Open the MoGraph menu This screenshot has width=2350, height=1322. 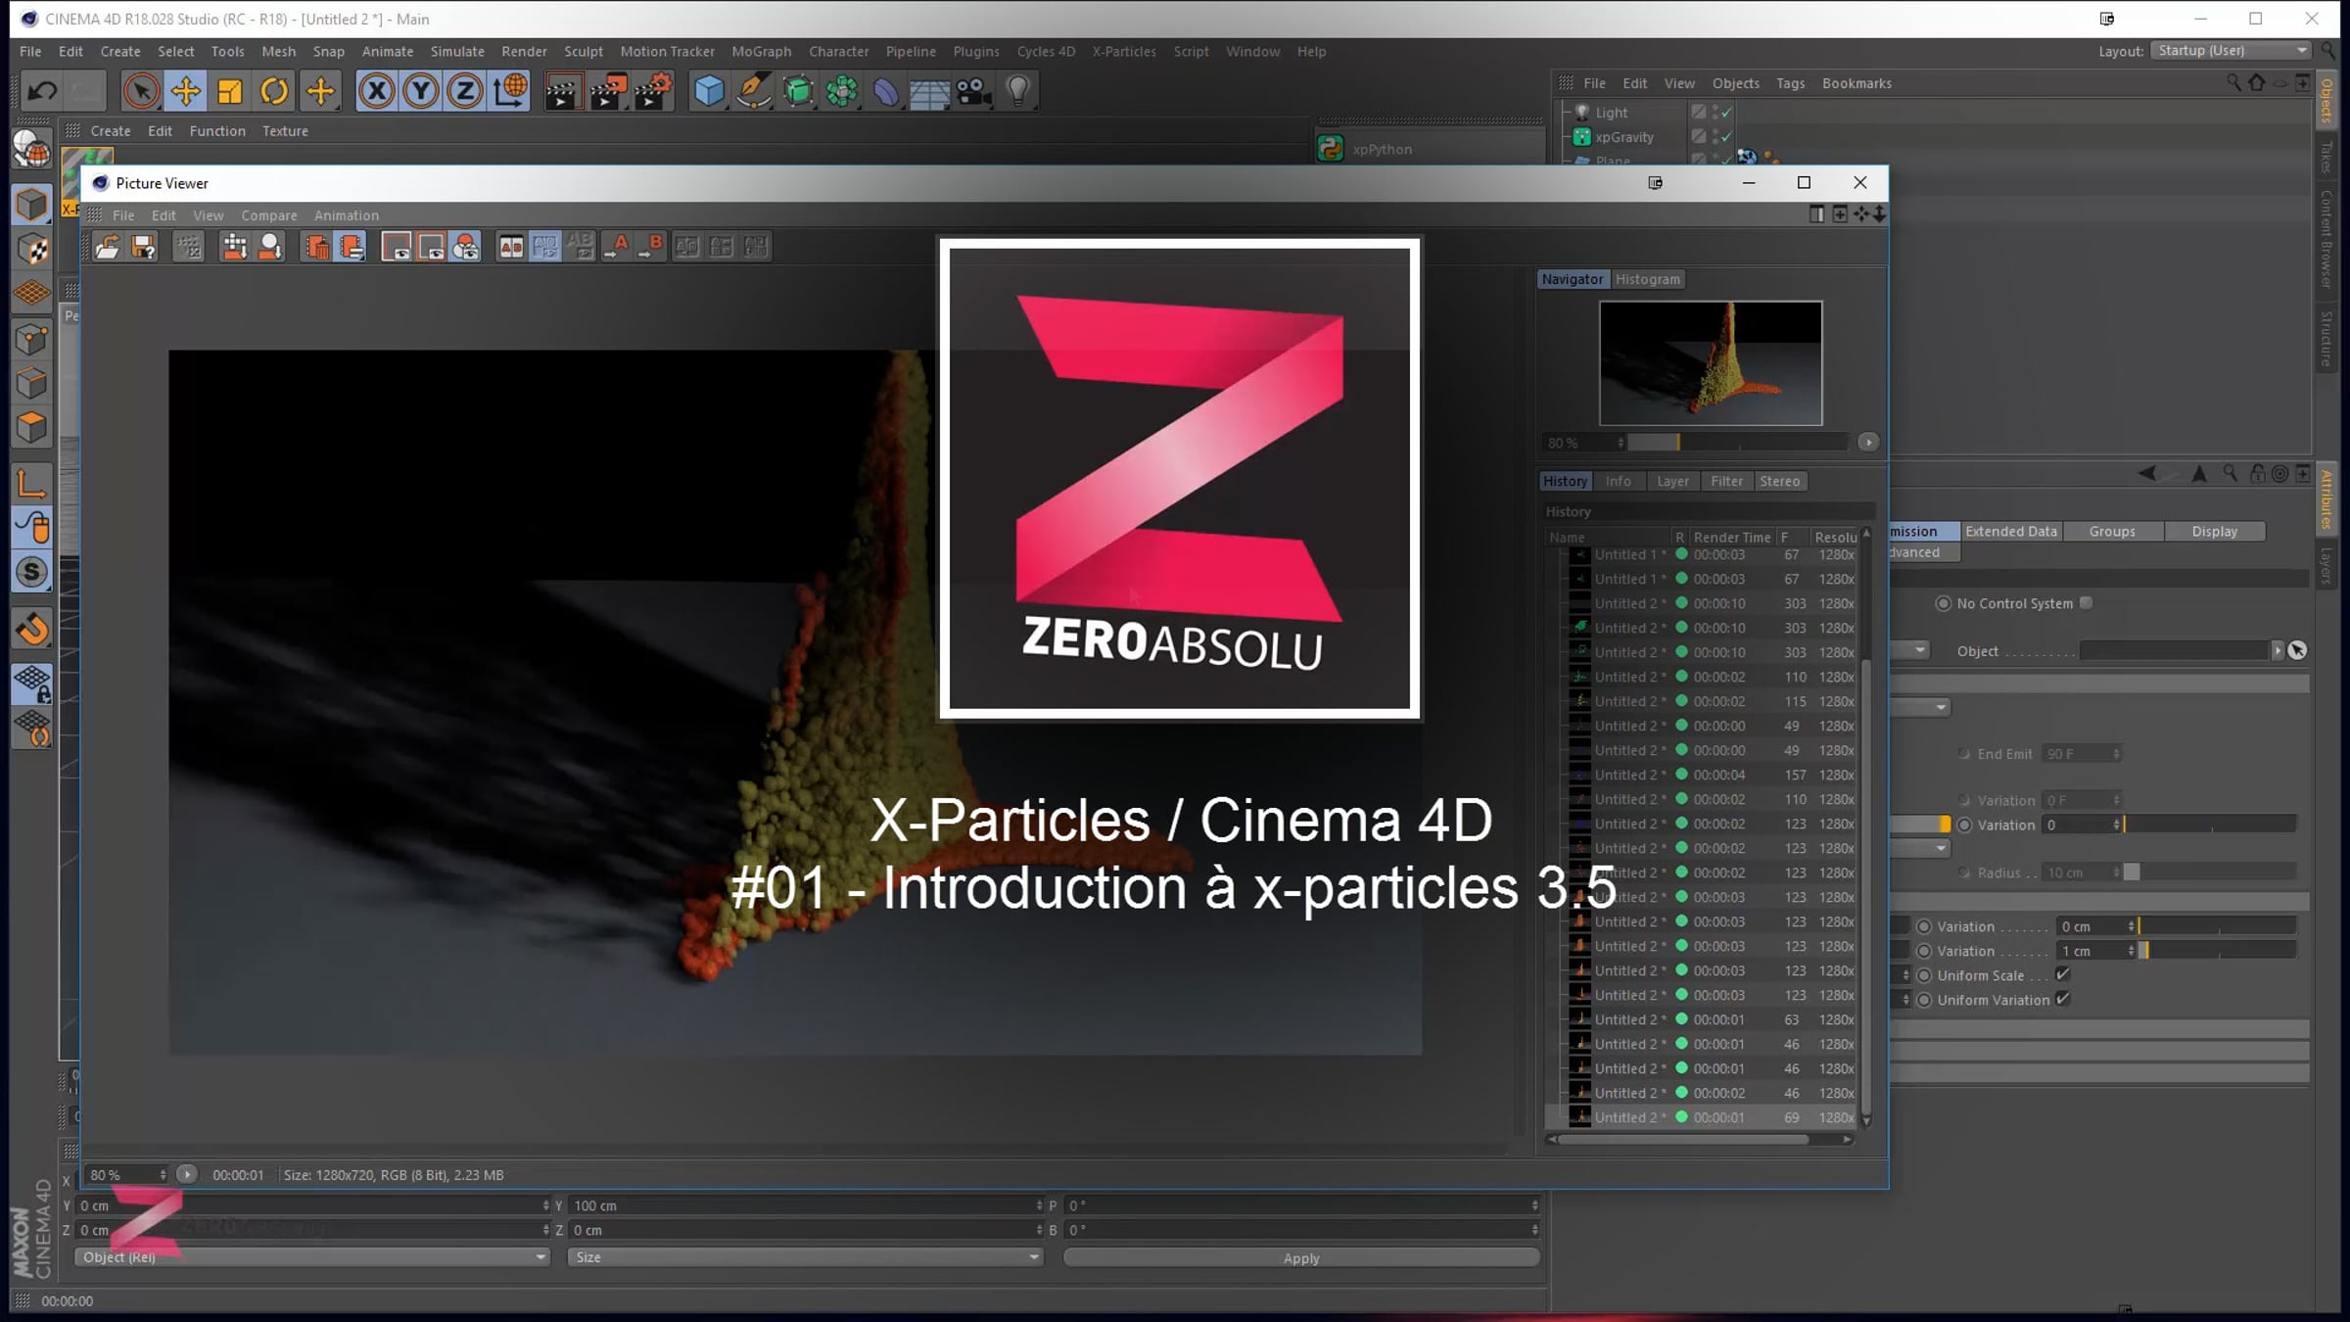762,51
